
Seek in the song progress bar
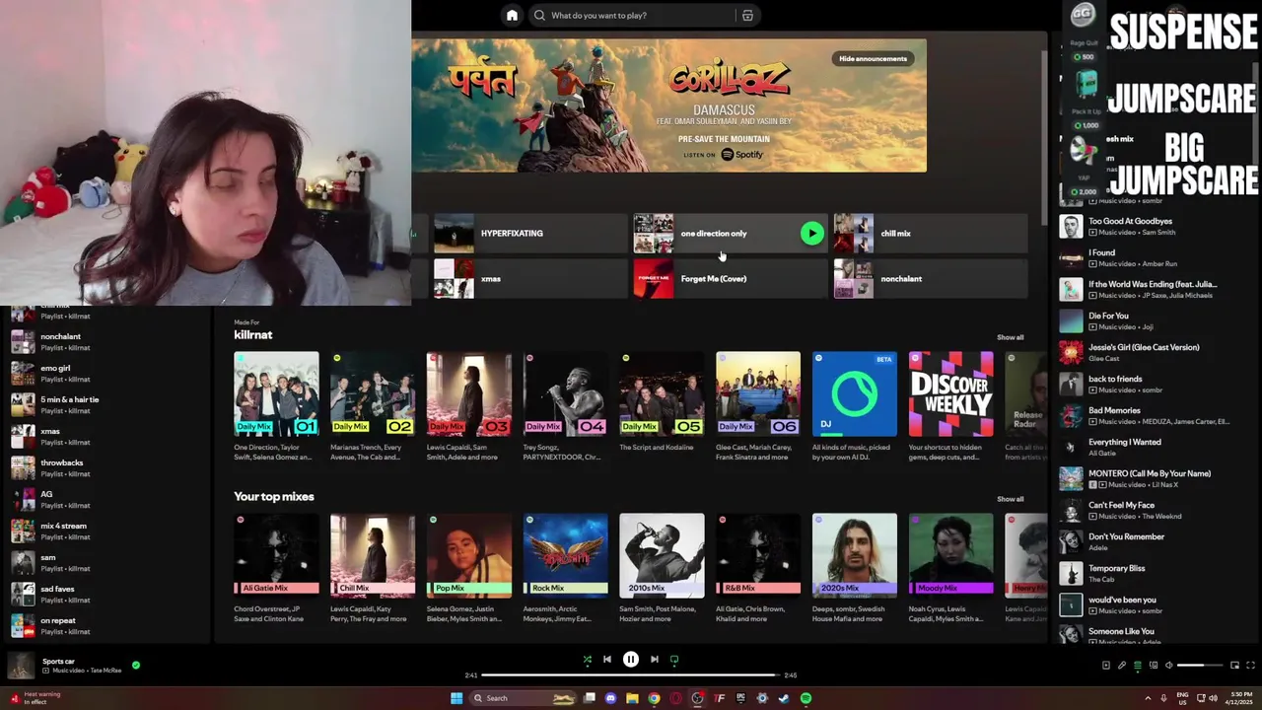[x=631, y=675]
